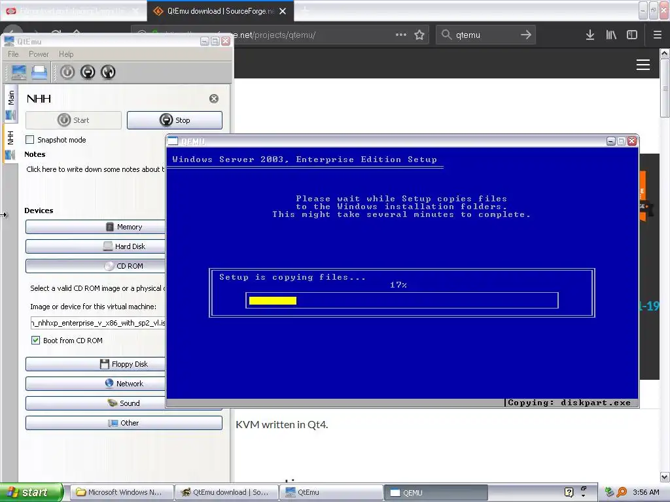Viewport: 670px width, 502px height.
Task: Click the search go arrow button
Action: point(526,35)
